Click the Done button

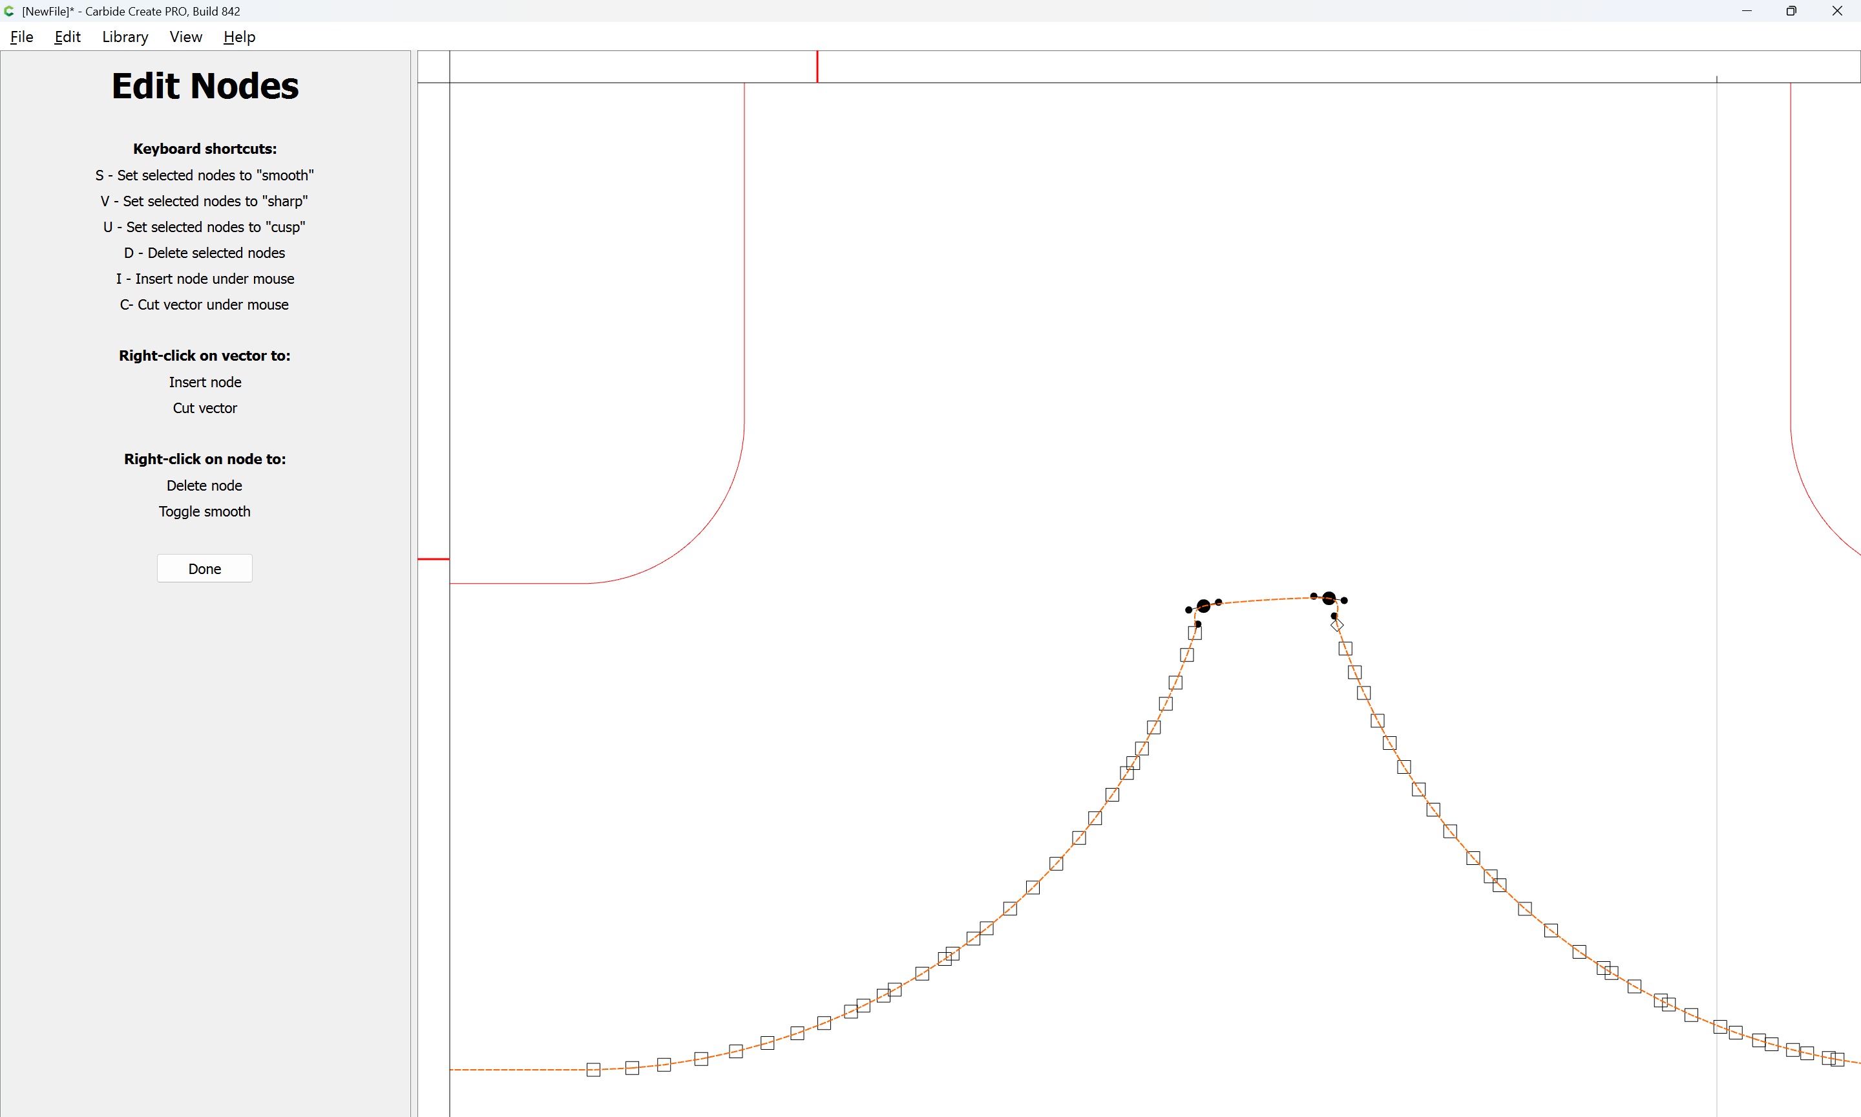click(x=204, y=568)
